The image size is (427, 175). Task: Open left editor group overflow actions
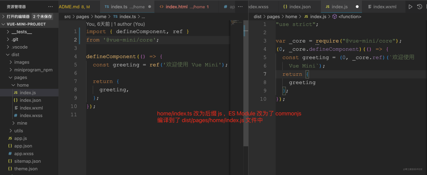[x=240, y=7]
